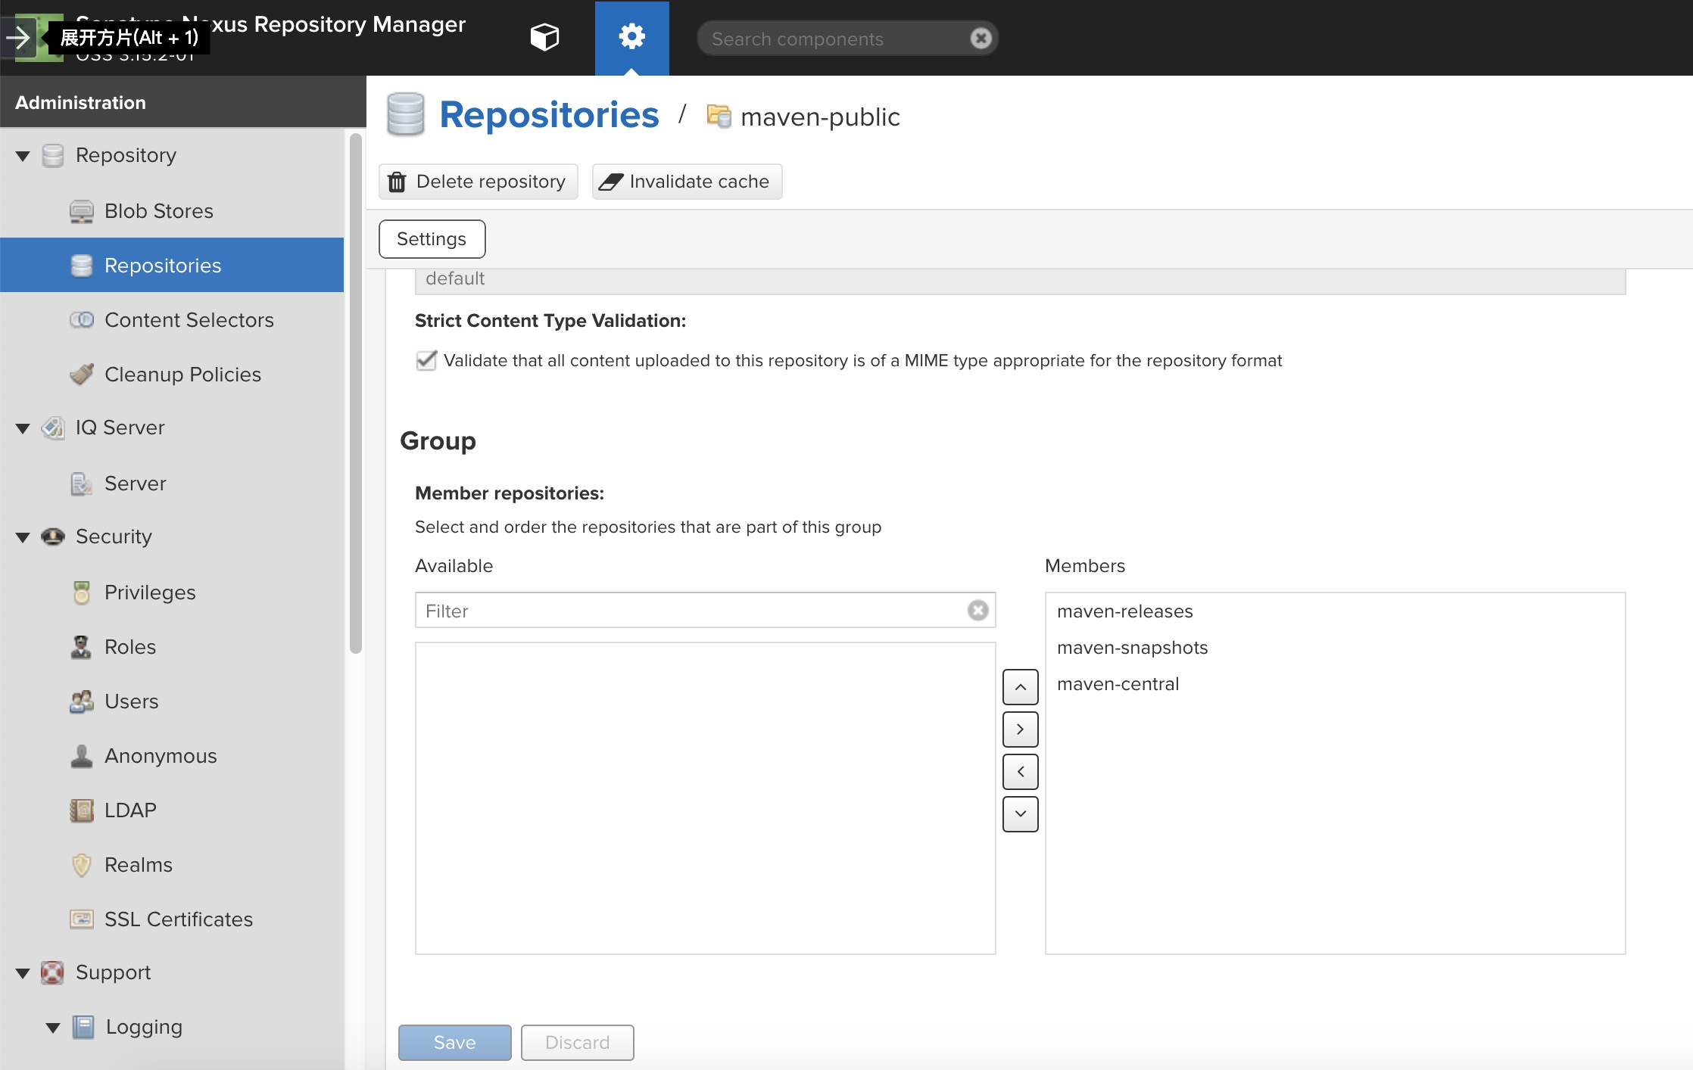Clear the Available filter field
The height and width of the screenshot is (1070, 1693).
click(977, 611)
